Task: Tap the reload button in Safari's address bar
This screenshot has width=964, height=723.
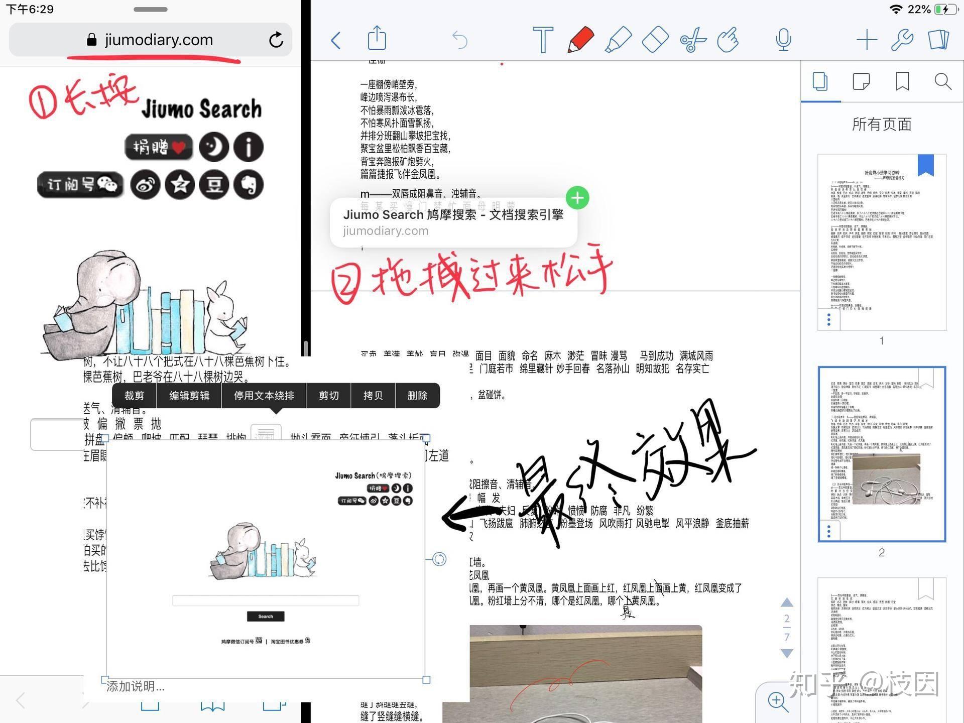Action: (277, 40)
